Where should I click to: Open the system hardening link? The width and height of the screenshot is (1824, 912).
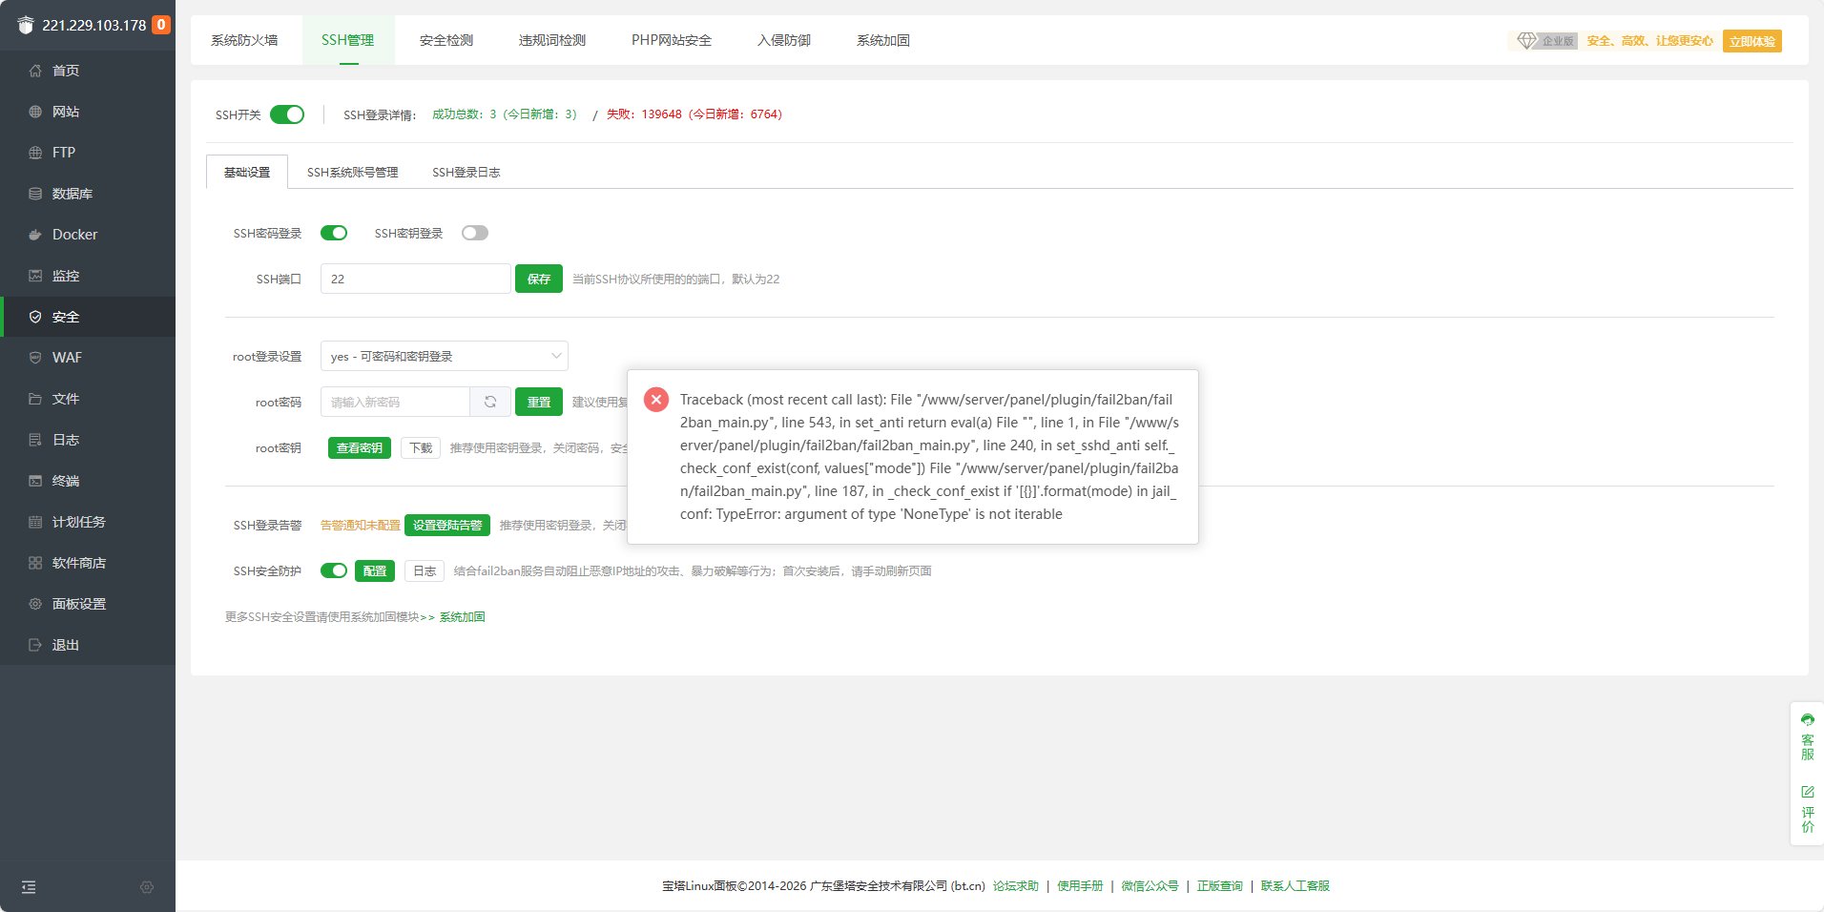pos(463,617)
